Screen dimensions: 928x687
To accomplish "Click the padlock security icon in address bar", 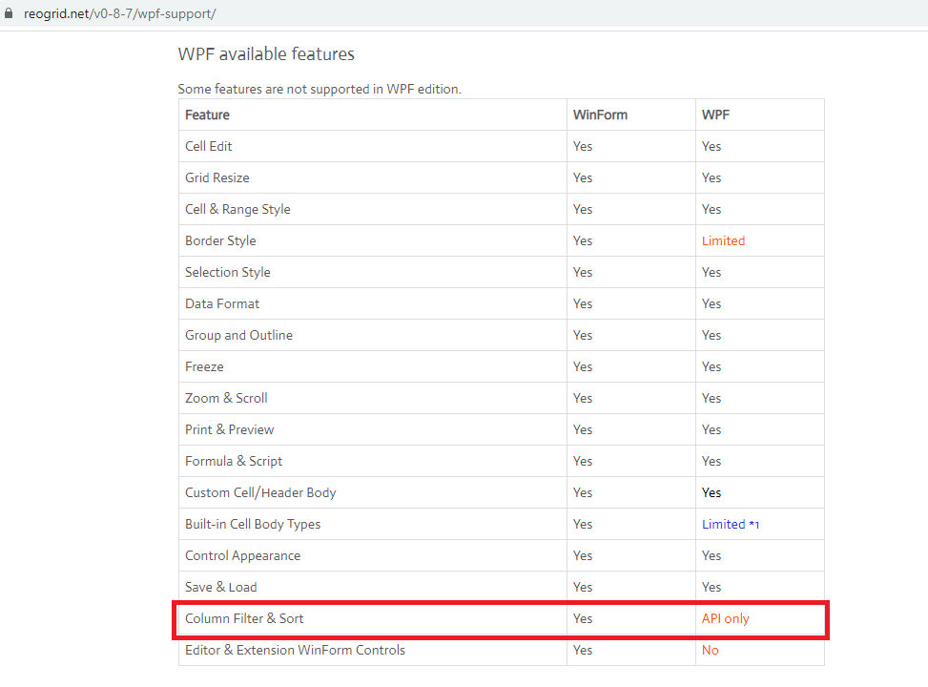I will (10, 13).
